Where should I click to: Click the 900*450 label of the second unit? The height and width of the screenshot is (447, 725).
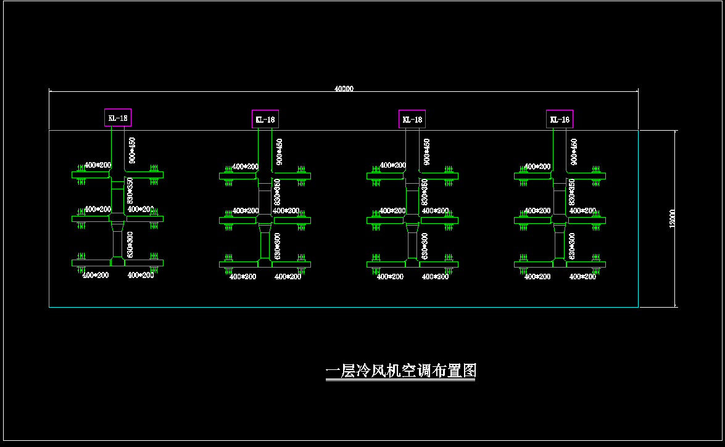[280, 152]
